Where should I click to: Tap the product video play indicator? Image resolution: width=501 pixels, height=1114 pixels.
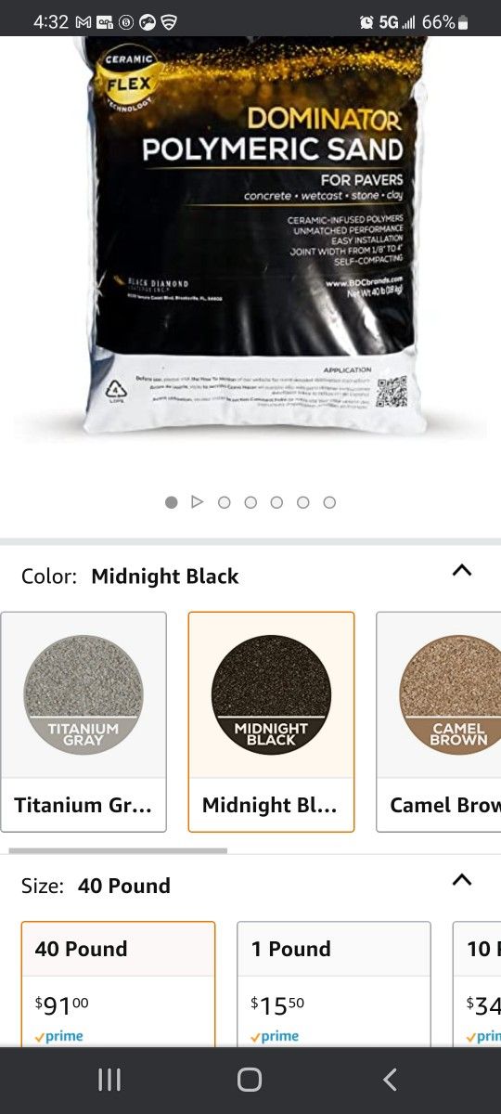coord(197,502)
